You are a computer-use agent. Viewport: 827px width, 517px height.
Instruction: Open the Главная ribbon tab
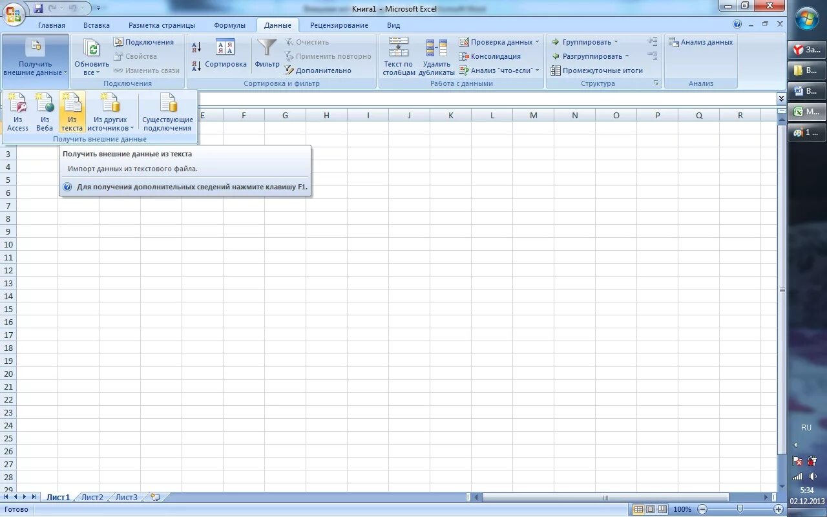52,25
